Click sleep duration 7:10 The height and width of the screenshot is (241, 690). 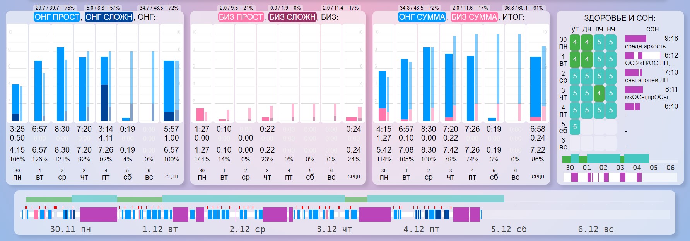point(671,72)
